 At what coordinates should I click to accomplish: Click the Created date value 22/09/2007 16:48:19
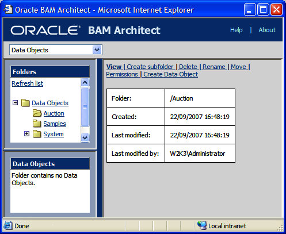[200, 117]
